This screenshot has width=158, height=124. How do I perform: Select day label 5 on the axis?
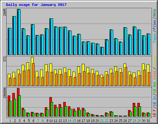pos(29,121)
